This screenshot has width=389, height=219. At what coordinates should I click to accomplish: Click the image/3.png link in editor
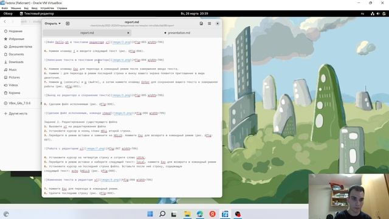121,42
